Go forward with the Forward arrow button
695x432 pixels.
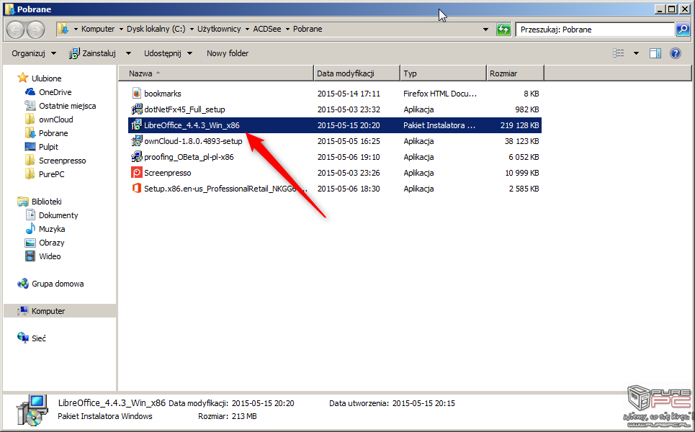(x=35, y=30)
